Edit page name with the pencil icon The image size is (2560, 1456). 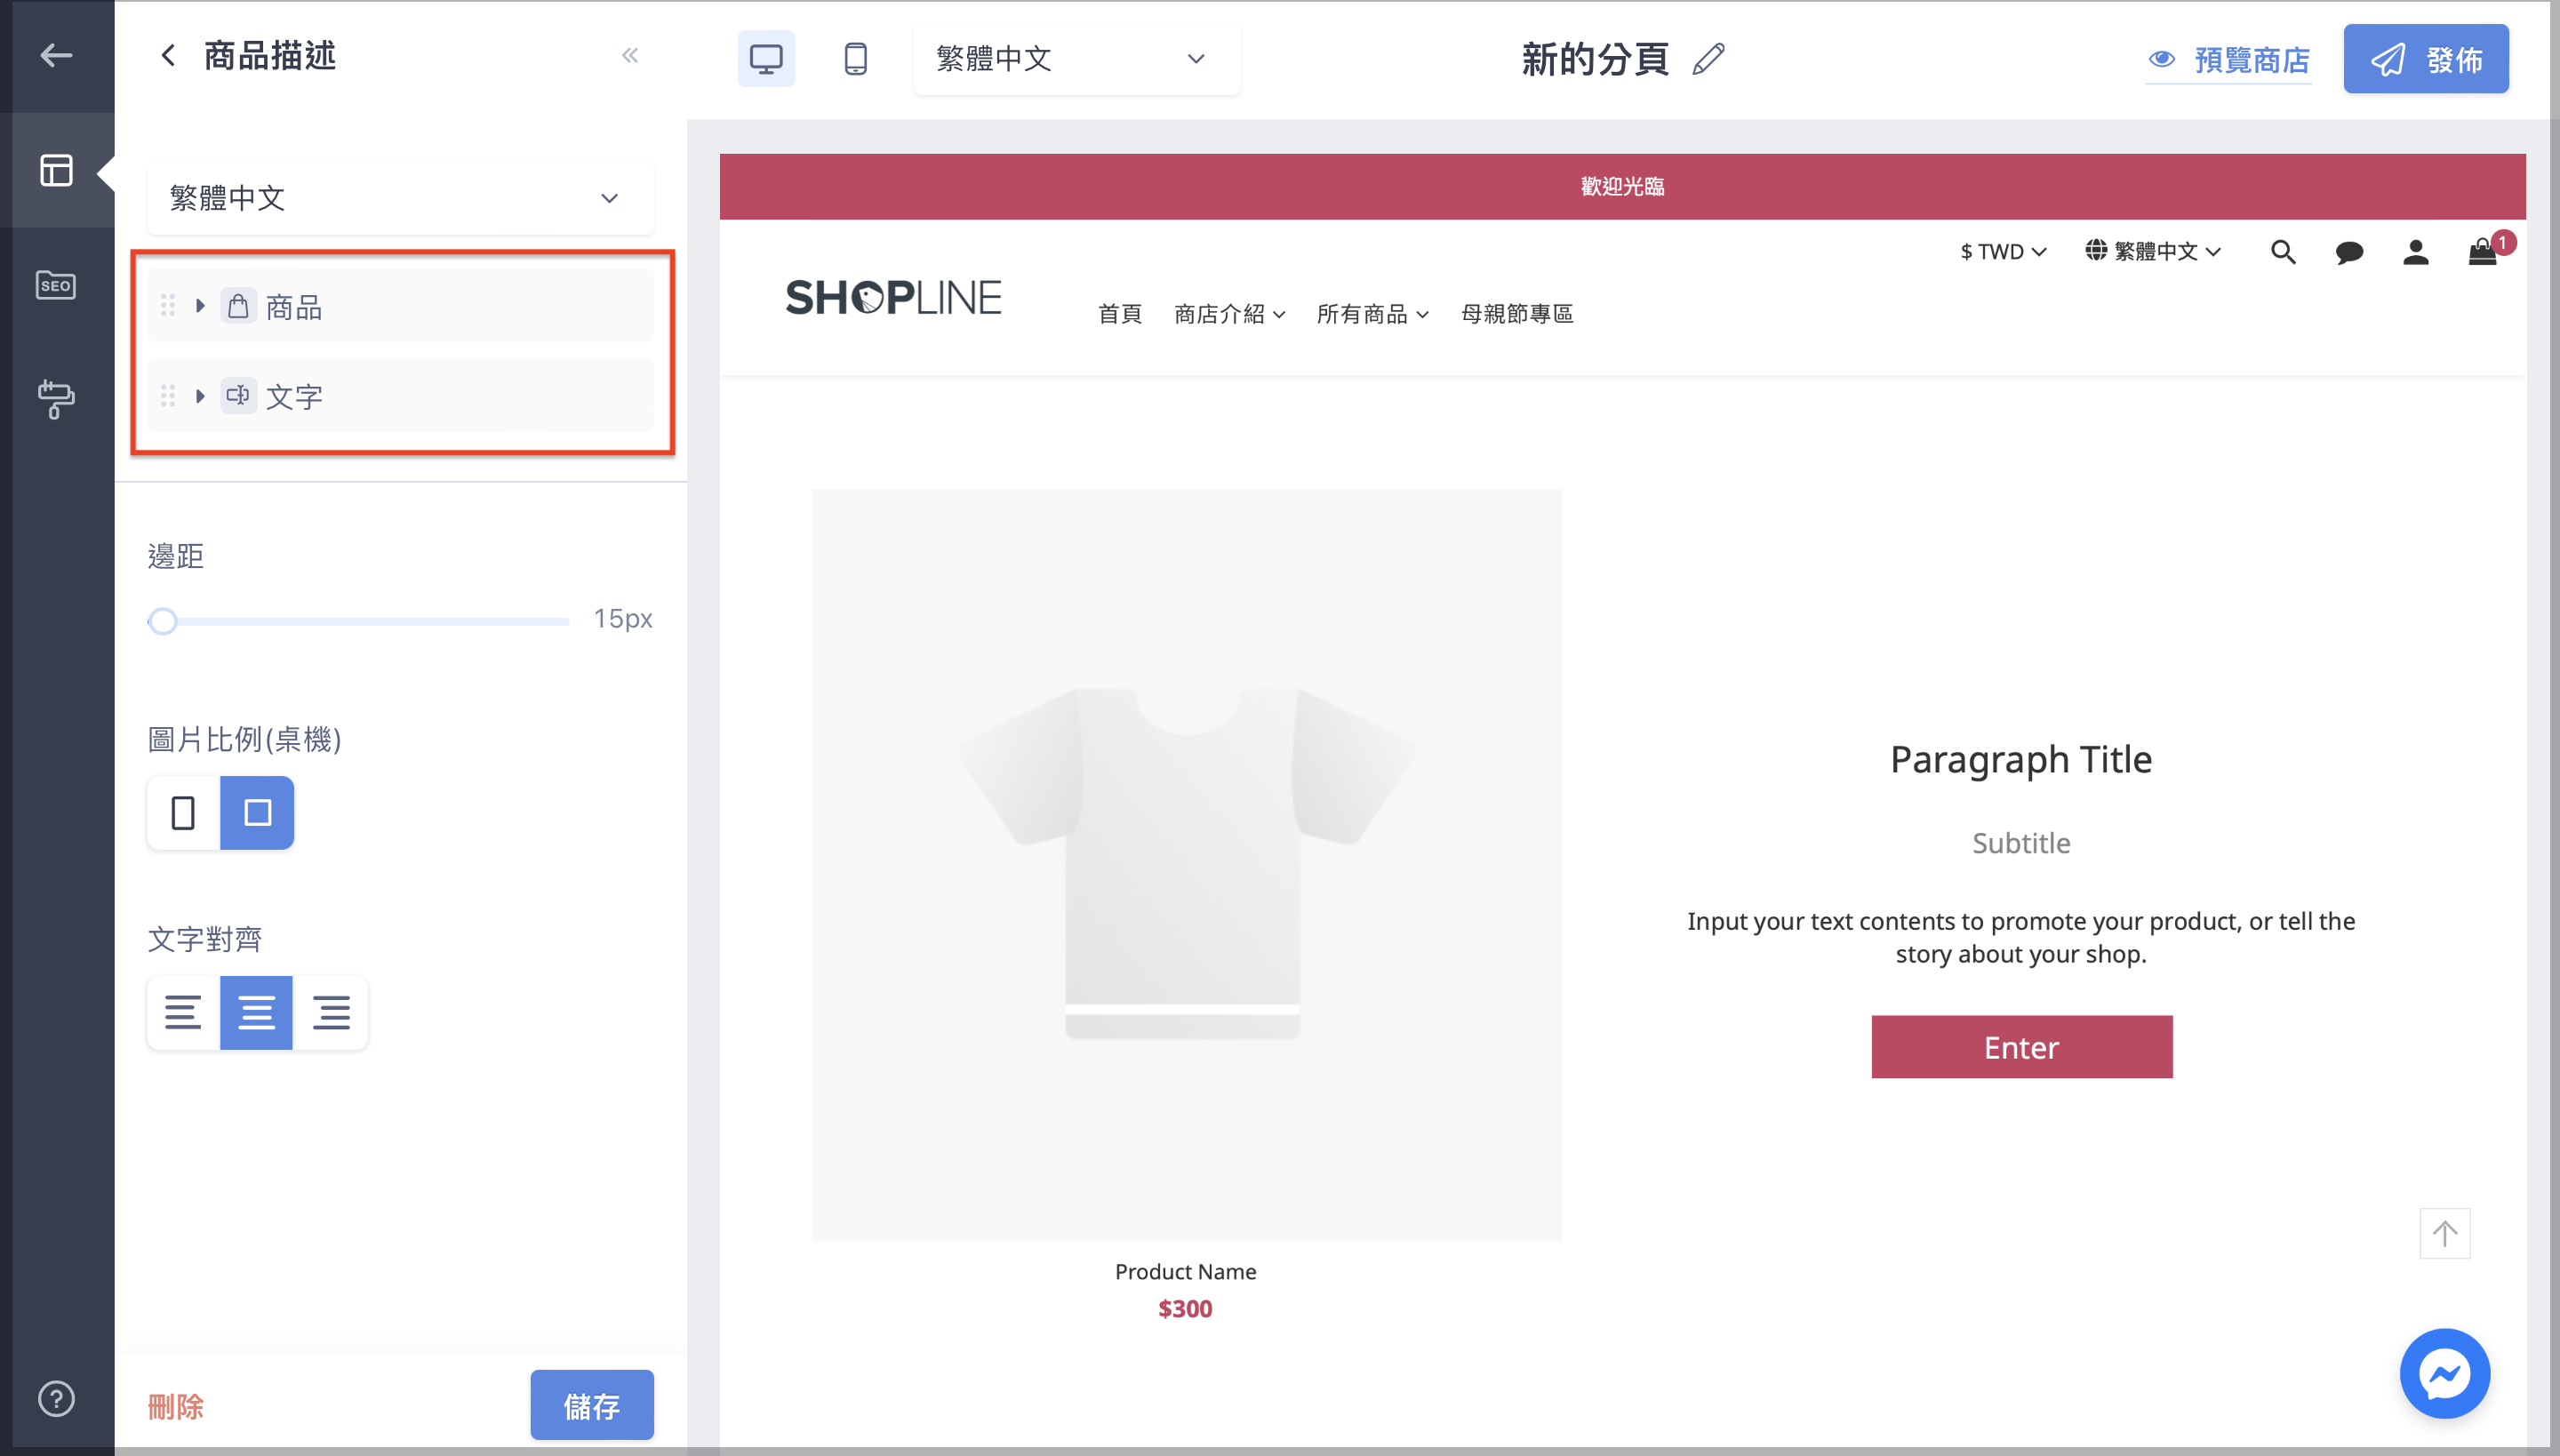pos(1709,59)
